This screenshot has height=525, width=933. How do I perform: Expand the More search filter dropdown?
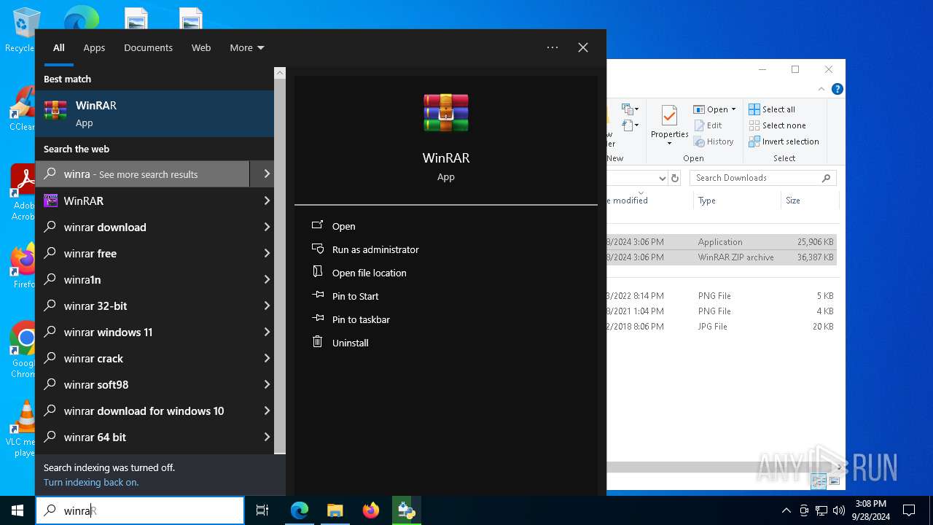click(x=247, y=47)
